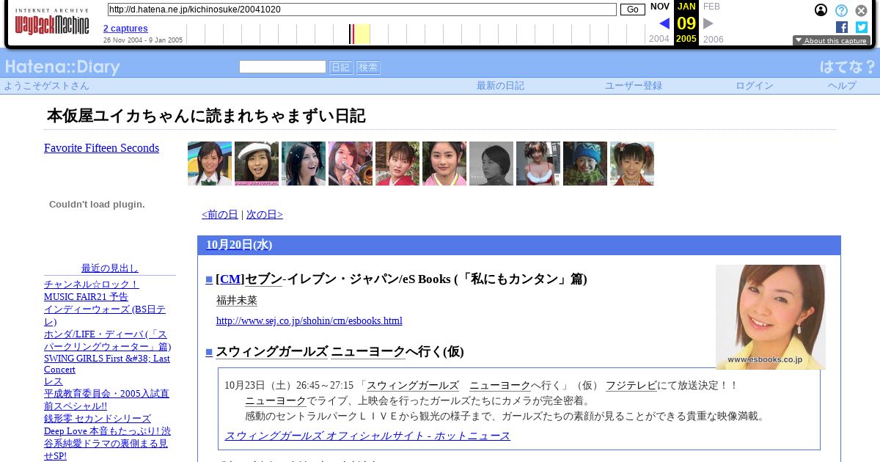Open the 2 captures link
This screenshot has width=880, height=462.
[x=125, y=29]
